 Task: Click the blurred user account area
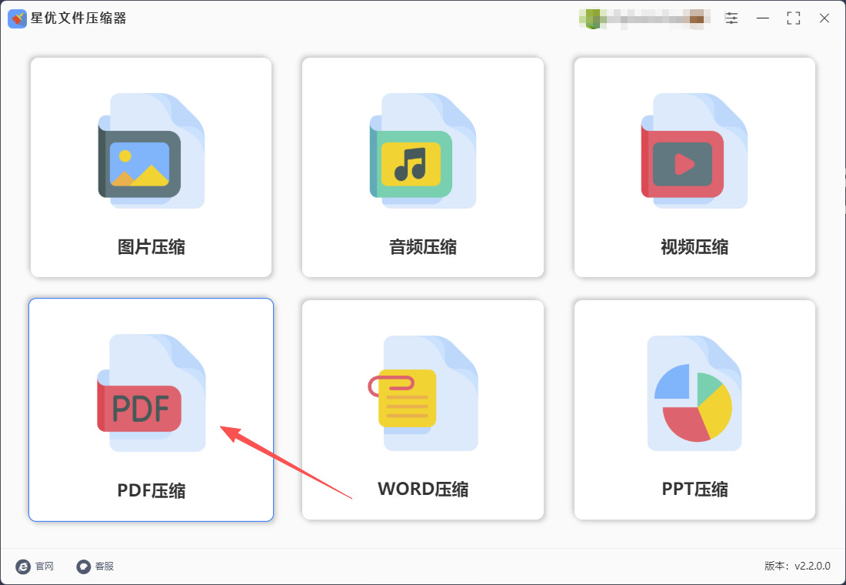pyautogui.click(x=644, y=18)
